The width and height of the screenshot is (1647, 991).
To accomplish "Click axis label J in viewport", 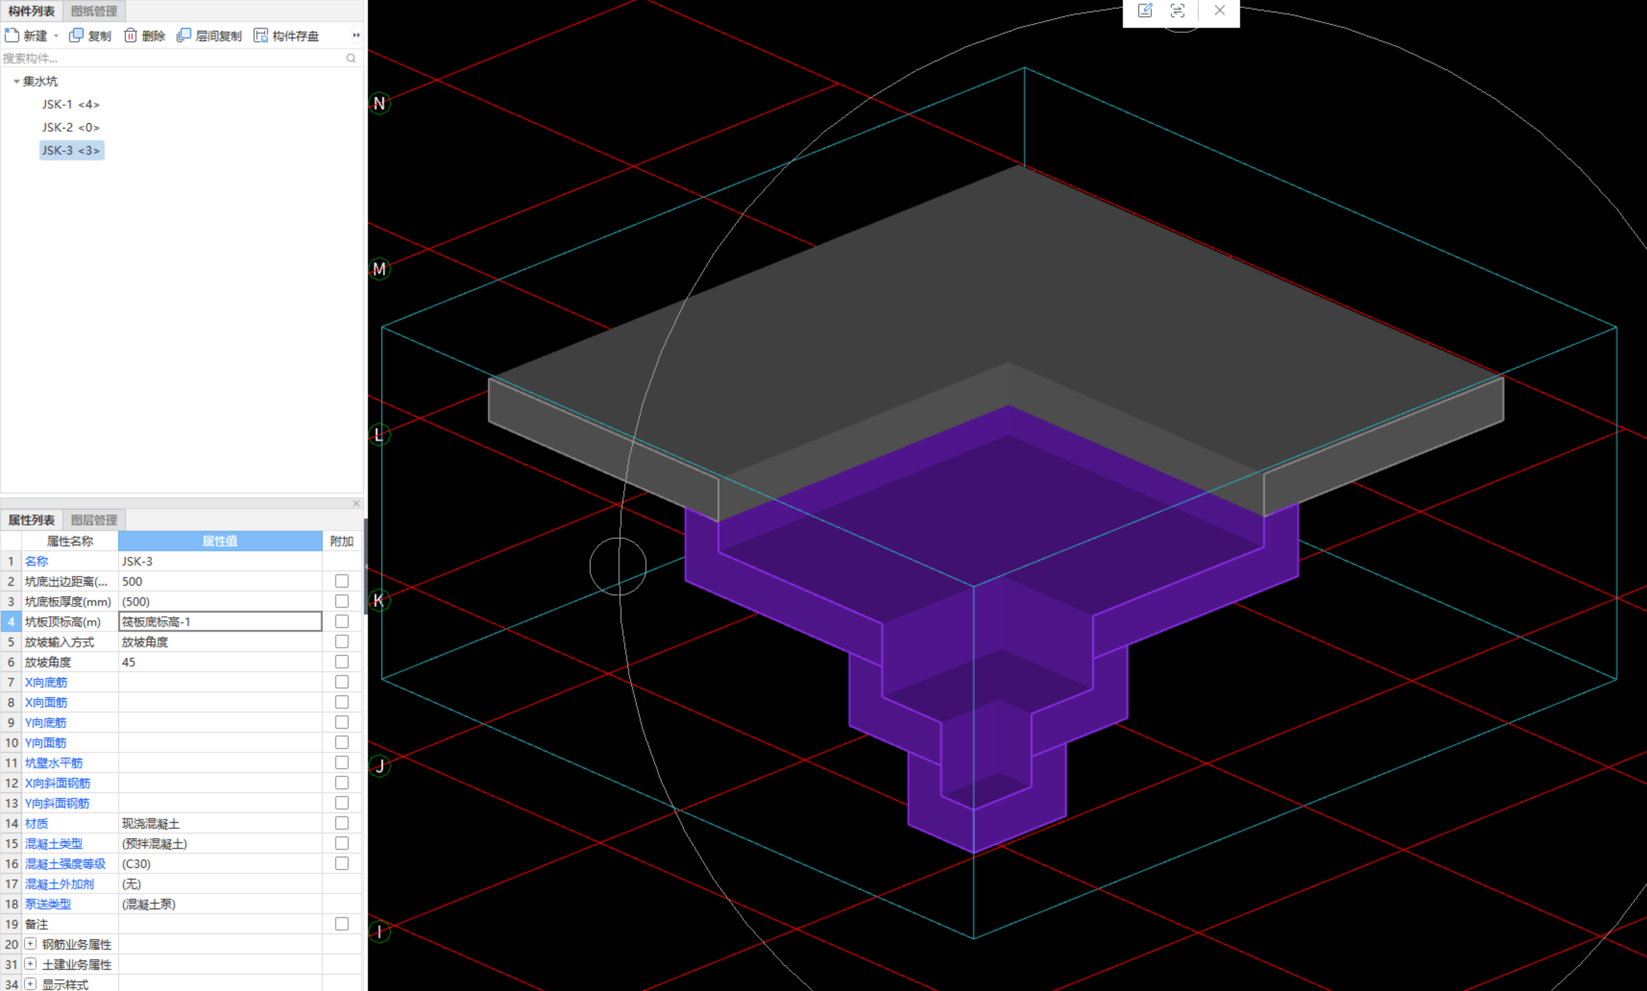I will (379, 765).
